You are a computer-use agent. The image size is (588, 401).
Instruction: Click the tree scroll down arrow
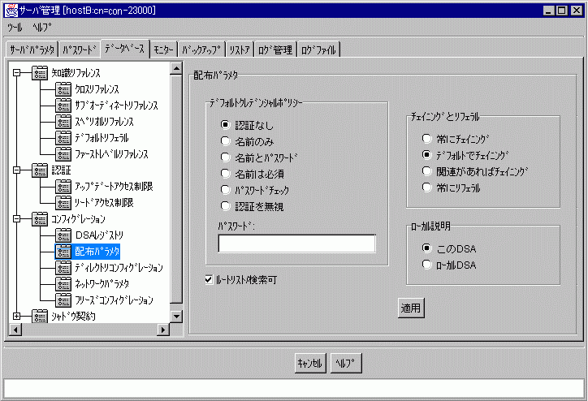(176, 317)
